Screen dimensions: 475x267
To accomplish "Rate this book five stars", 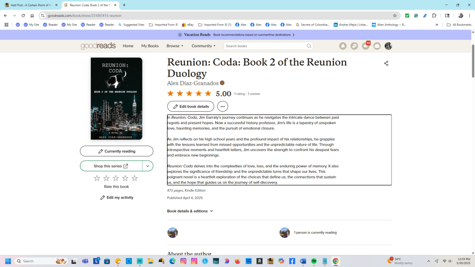I will click(x=135, y=178).
